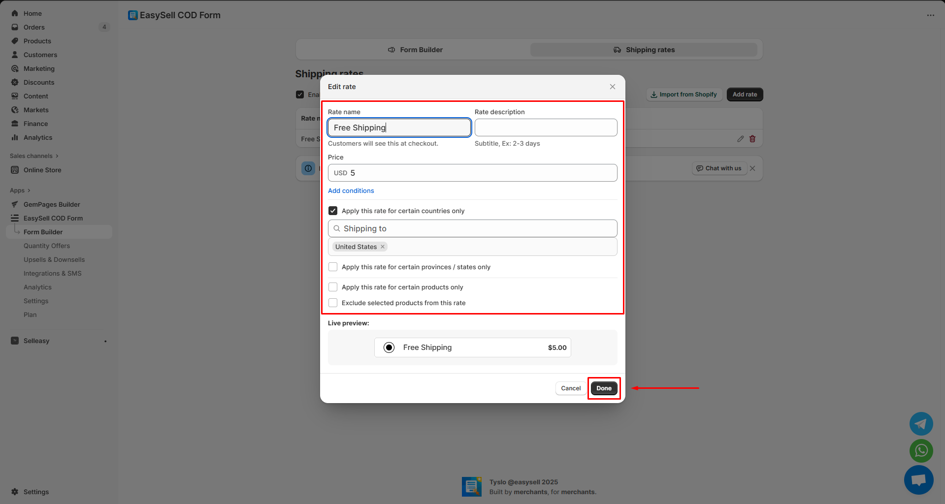Click the trash icon to delete rate

[752, 139]
